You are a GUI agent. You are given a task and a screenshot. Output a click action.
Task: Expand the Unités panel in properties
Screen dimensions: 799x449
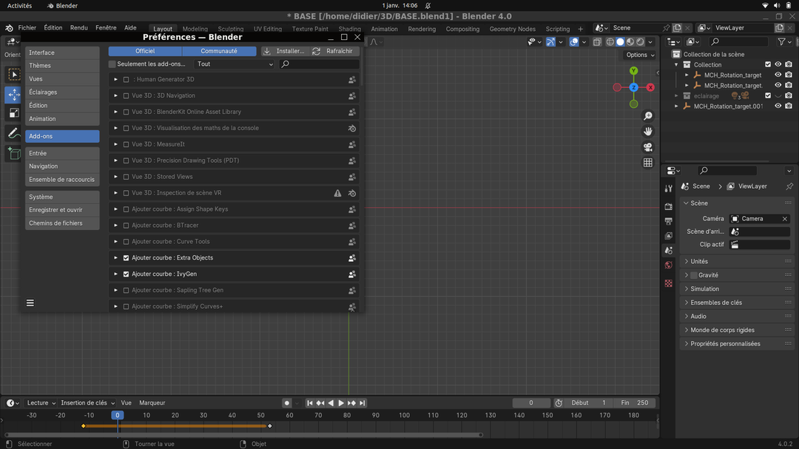tap(699, 261)
